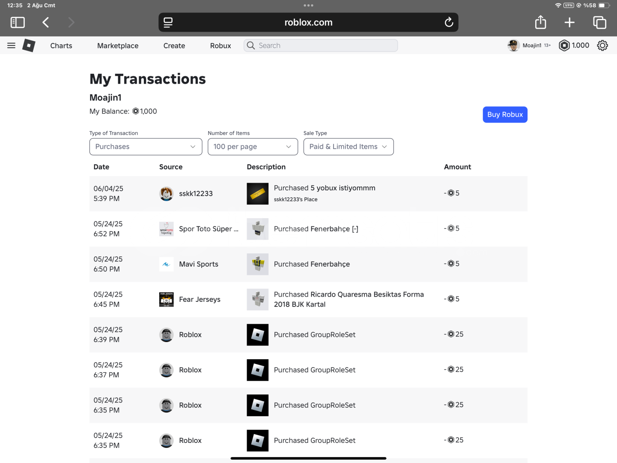Viewport: 617px width, 463px height.
Task: Open GroupRoleSet thumbnail in the 6:39 PM row
Action: pyautogui.click(x=258, y=335)
